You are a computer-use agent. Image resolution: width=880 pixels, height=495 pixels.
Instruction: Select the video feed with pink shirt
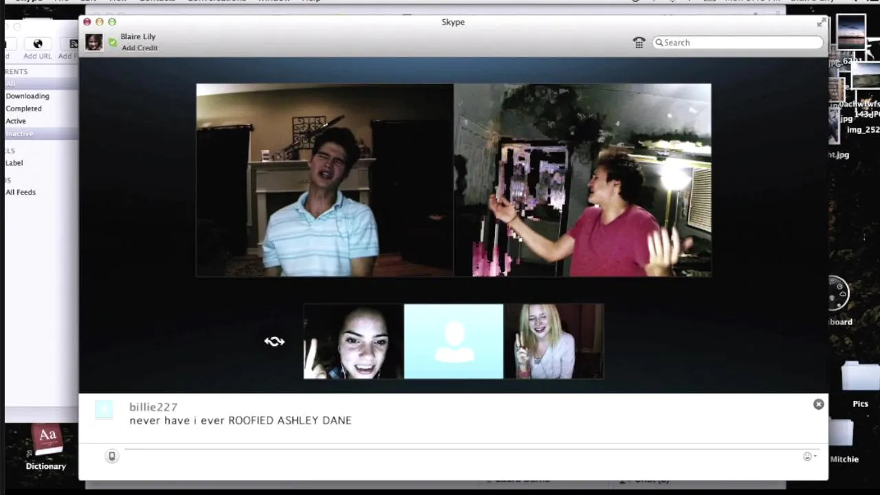(582, 180)
